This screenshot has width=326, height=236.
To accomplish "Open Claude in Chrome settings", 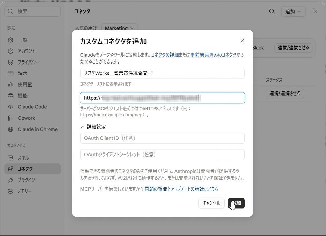I will 32,129.
